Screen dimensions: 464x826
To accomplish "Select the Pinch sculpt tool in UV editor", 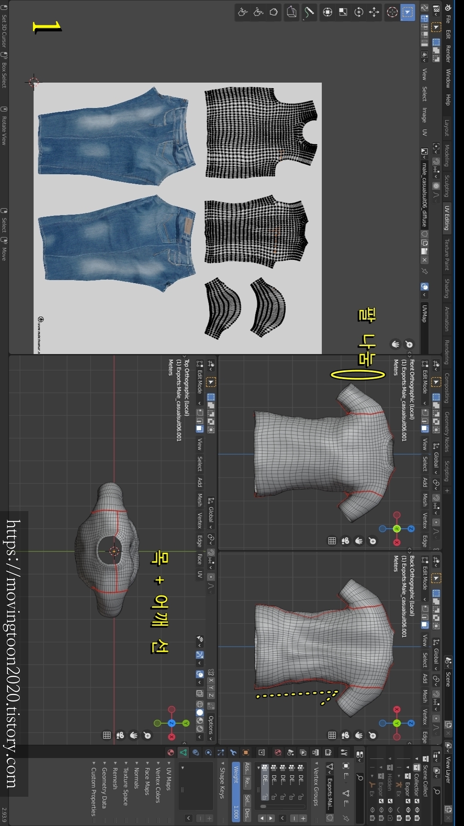I will 243,12.
